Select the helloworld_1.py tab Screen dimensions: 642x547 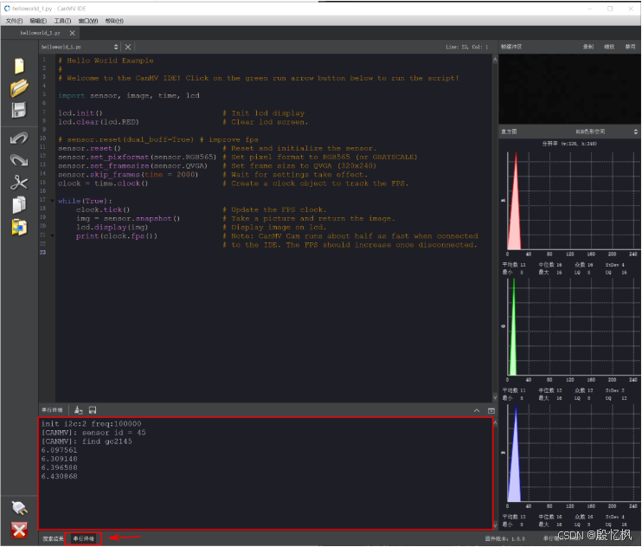pyautogui.click(x=40, y=33)
